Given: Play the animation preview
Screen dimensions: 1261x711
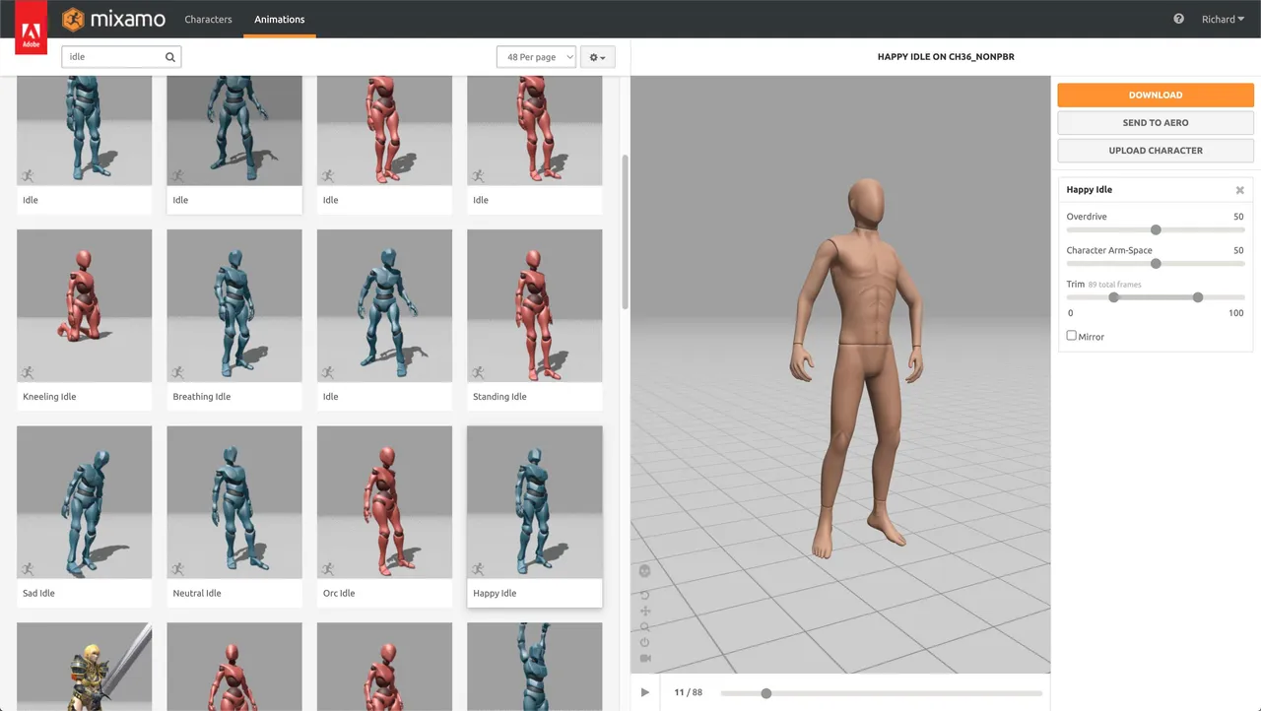Looking at the screenshot, I should [645, 692].
